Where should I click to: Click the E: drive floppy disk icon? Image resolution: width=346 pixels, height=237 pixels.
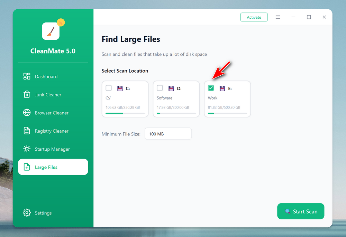coord(222,88)
